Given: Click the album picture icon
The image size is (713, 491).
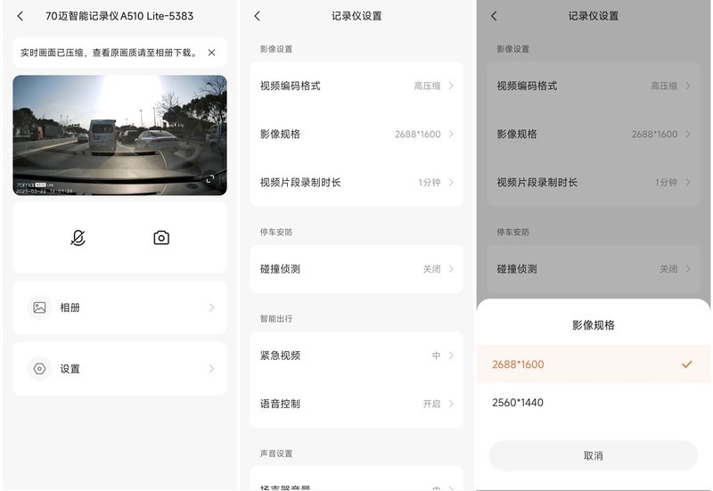Looking at the screenshot, I should coord(39,307).
